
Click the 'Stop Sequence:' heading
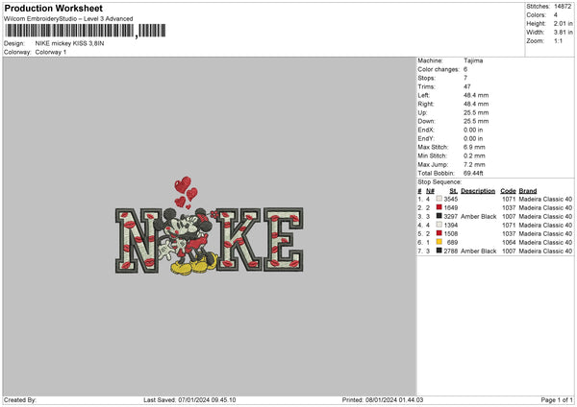coord(439,181)
